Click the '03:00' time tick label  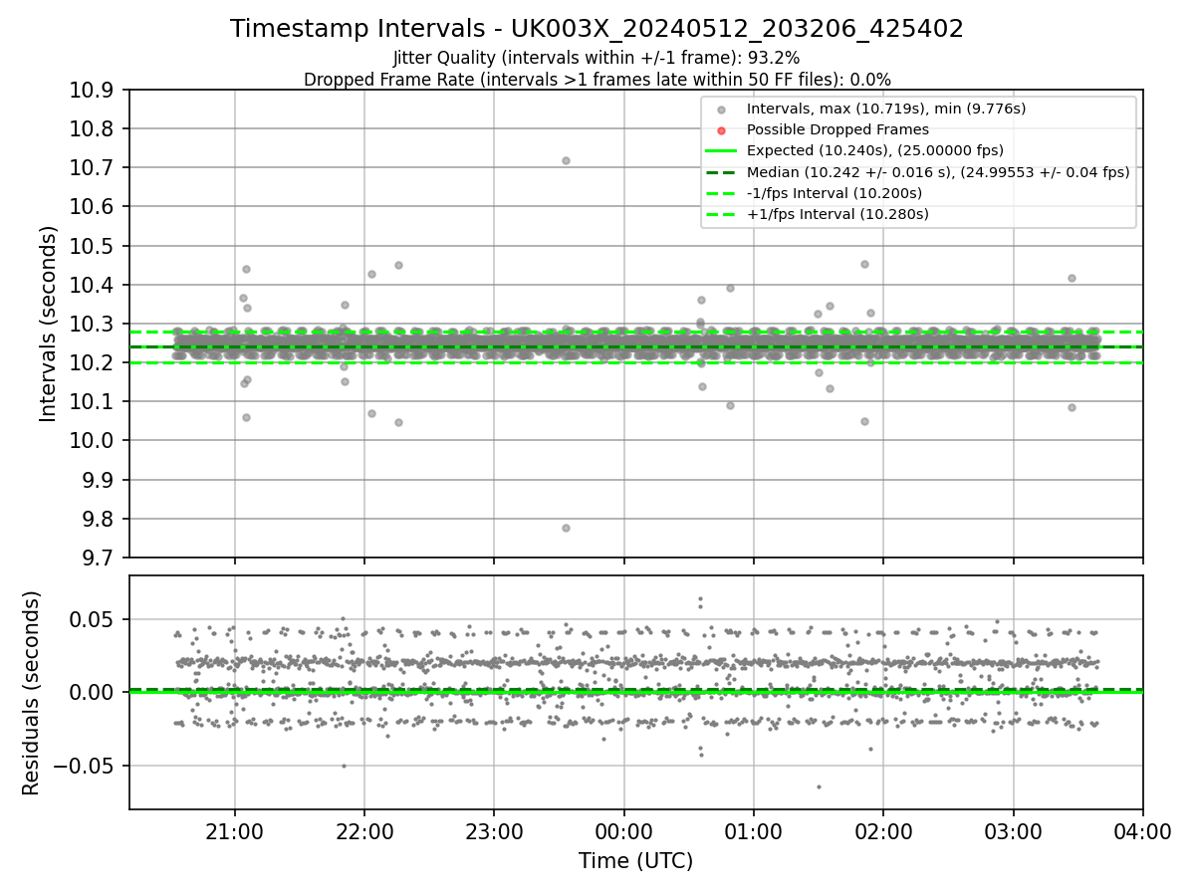[1014, 831]
